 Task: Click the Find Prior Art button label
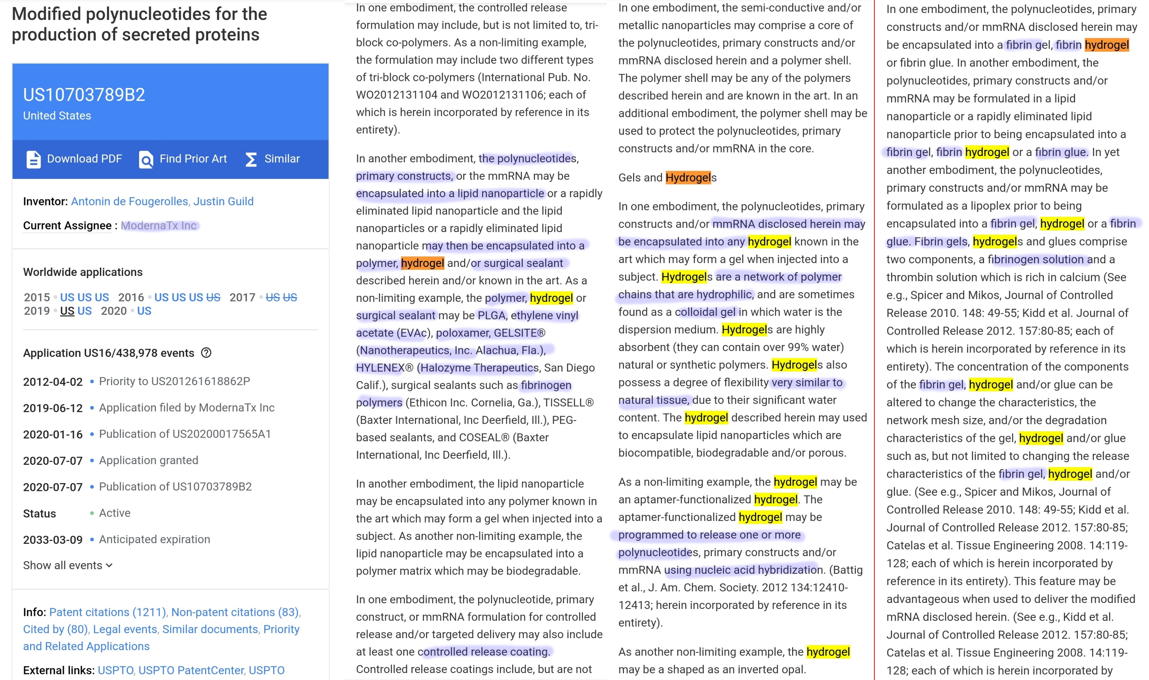(193, 159)
